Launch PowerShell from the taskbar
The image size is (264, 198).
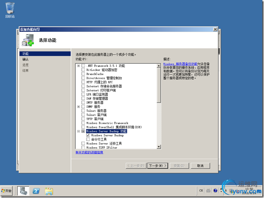(36, 191)
